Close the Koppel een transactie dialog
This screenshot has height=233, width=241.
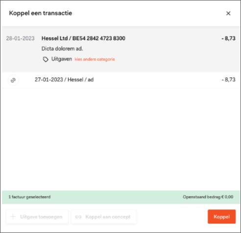pyautogui.click(x=228, y=13)
